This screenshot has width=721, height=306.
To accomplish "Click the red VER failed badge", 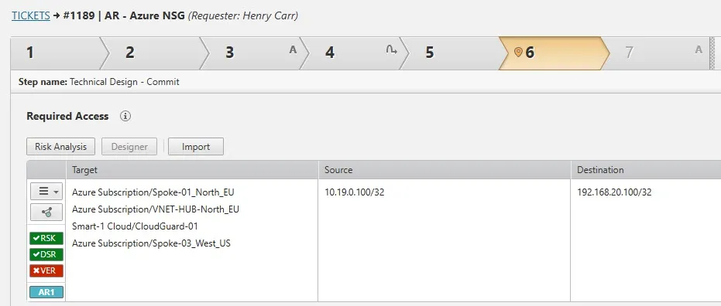I will (x=46, y=270).
